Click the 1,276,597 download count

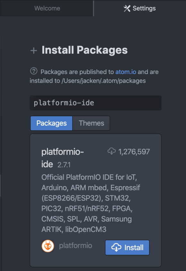coord(134,152)
